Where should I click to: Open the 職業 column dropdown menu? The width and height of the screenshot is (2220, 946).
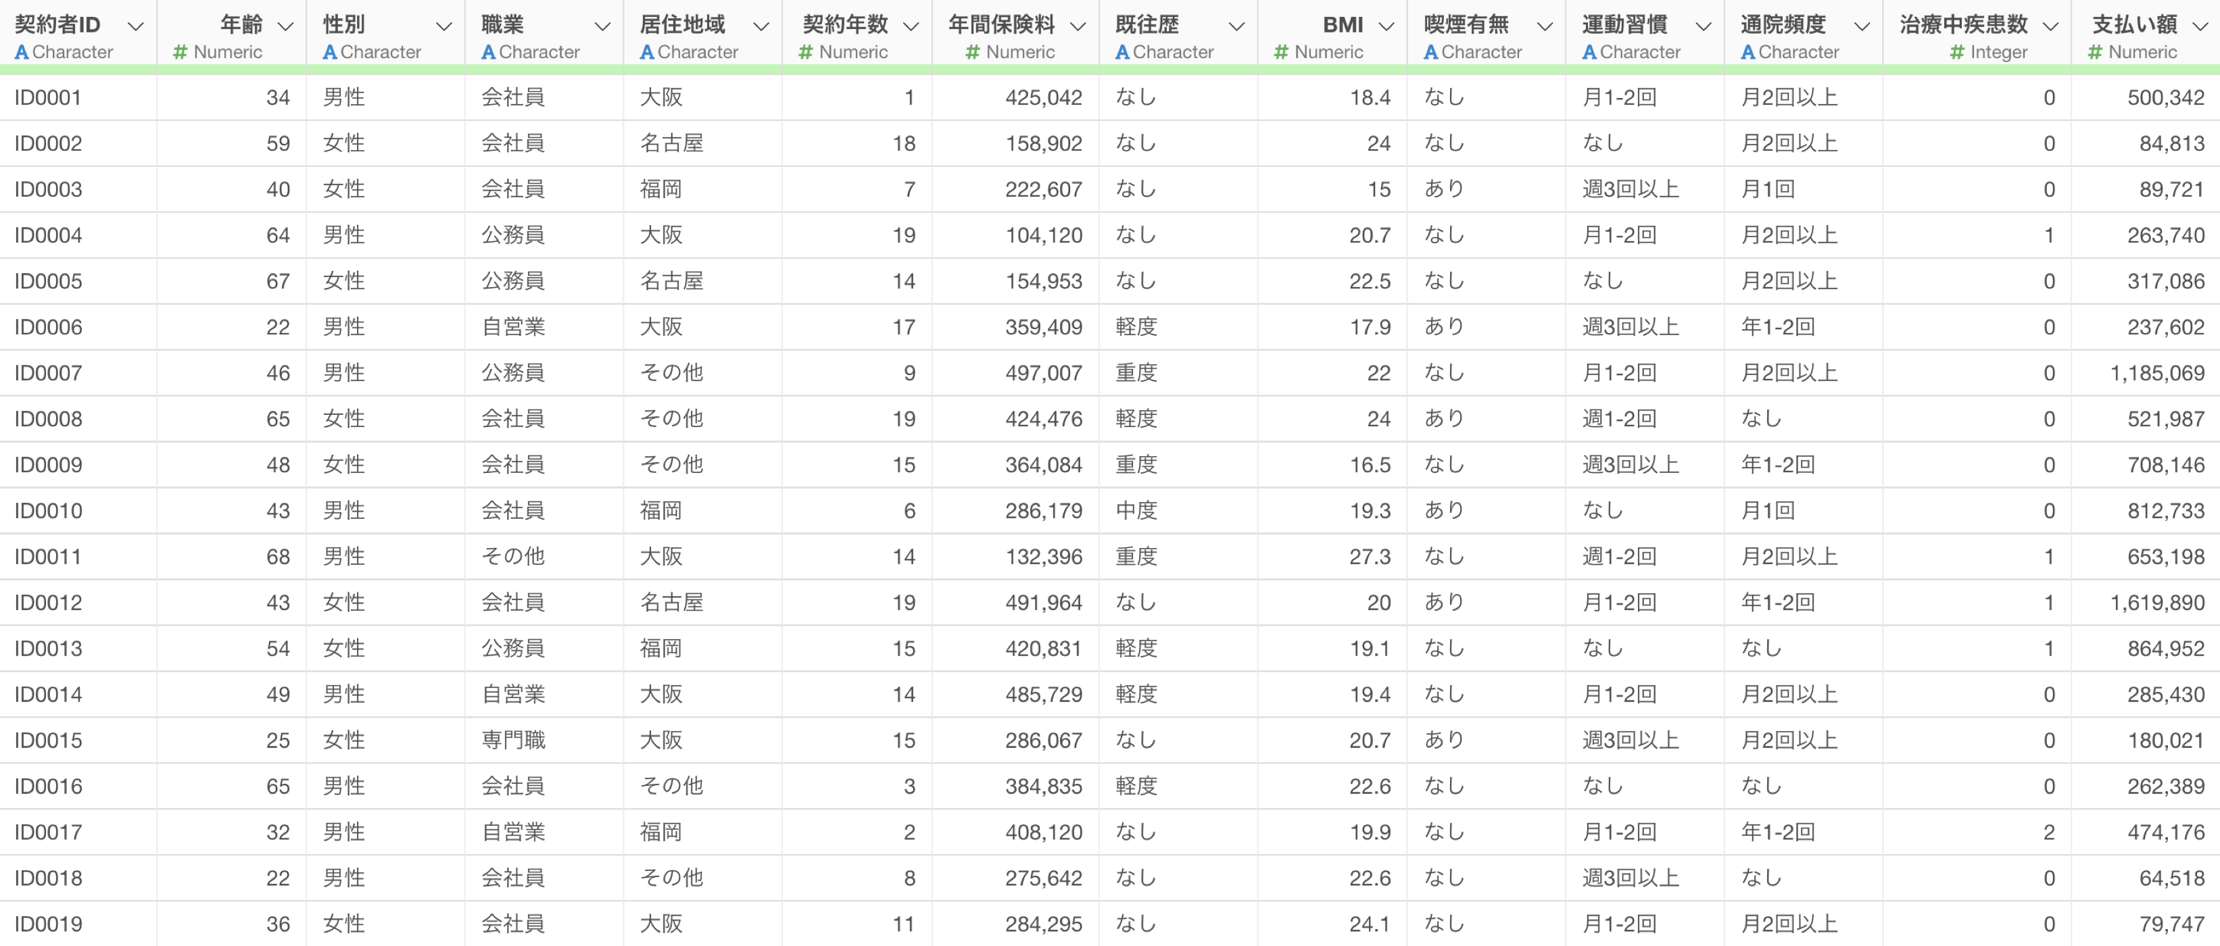(x=602, y=27)
